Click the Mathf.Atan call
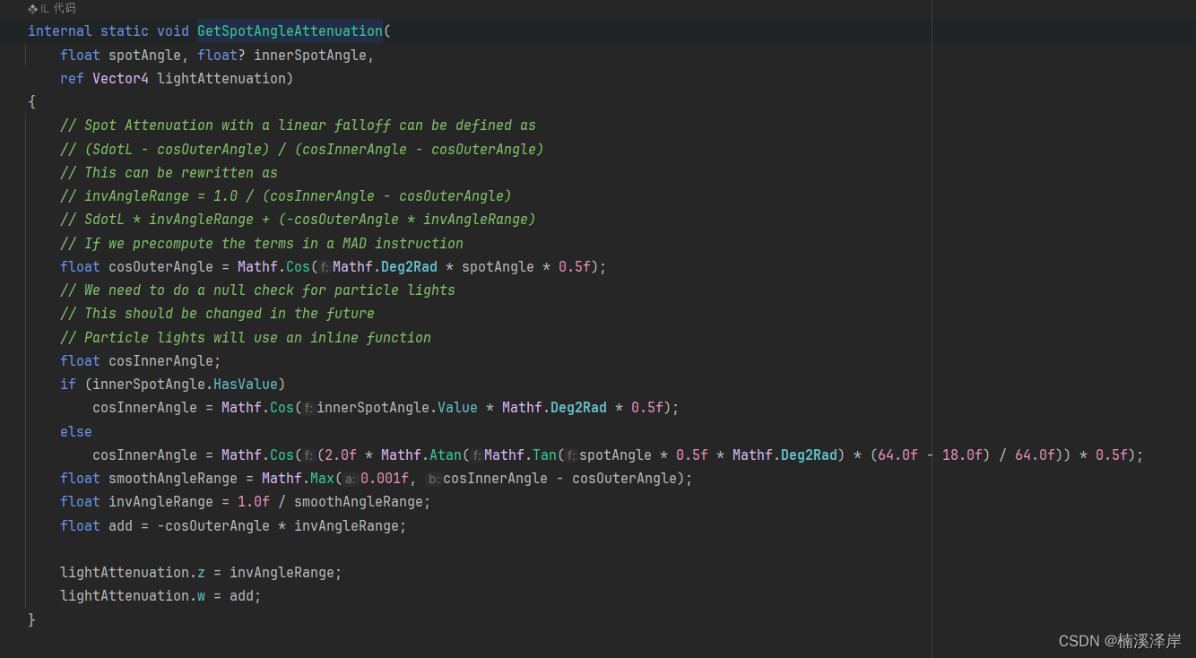1196x658 pixels. tap(421, 455)
